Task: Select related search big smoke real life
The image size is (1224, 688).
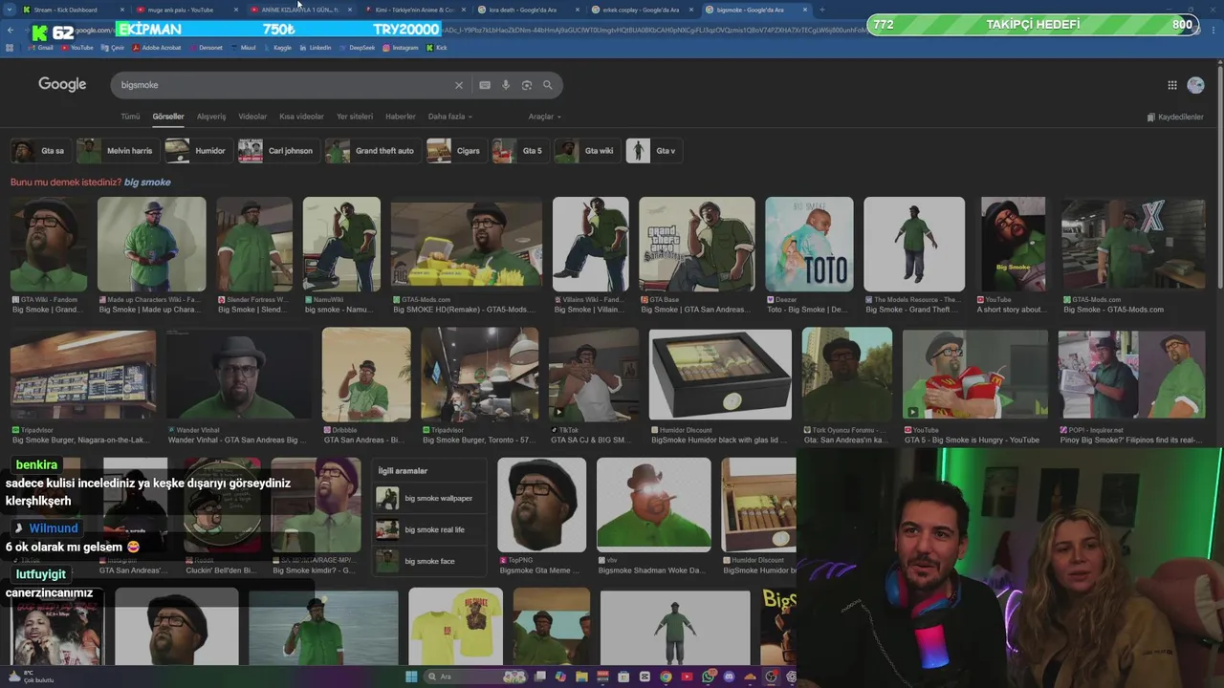Action: tap(429, 529)
